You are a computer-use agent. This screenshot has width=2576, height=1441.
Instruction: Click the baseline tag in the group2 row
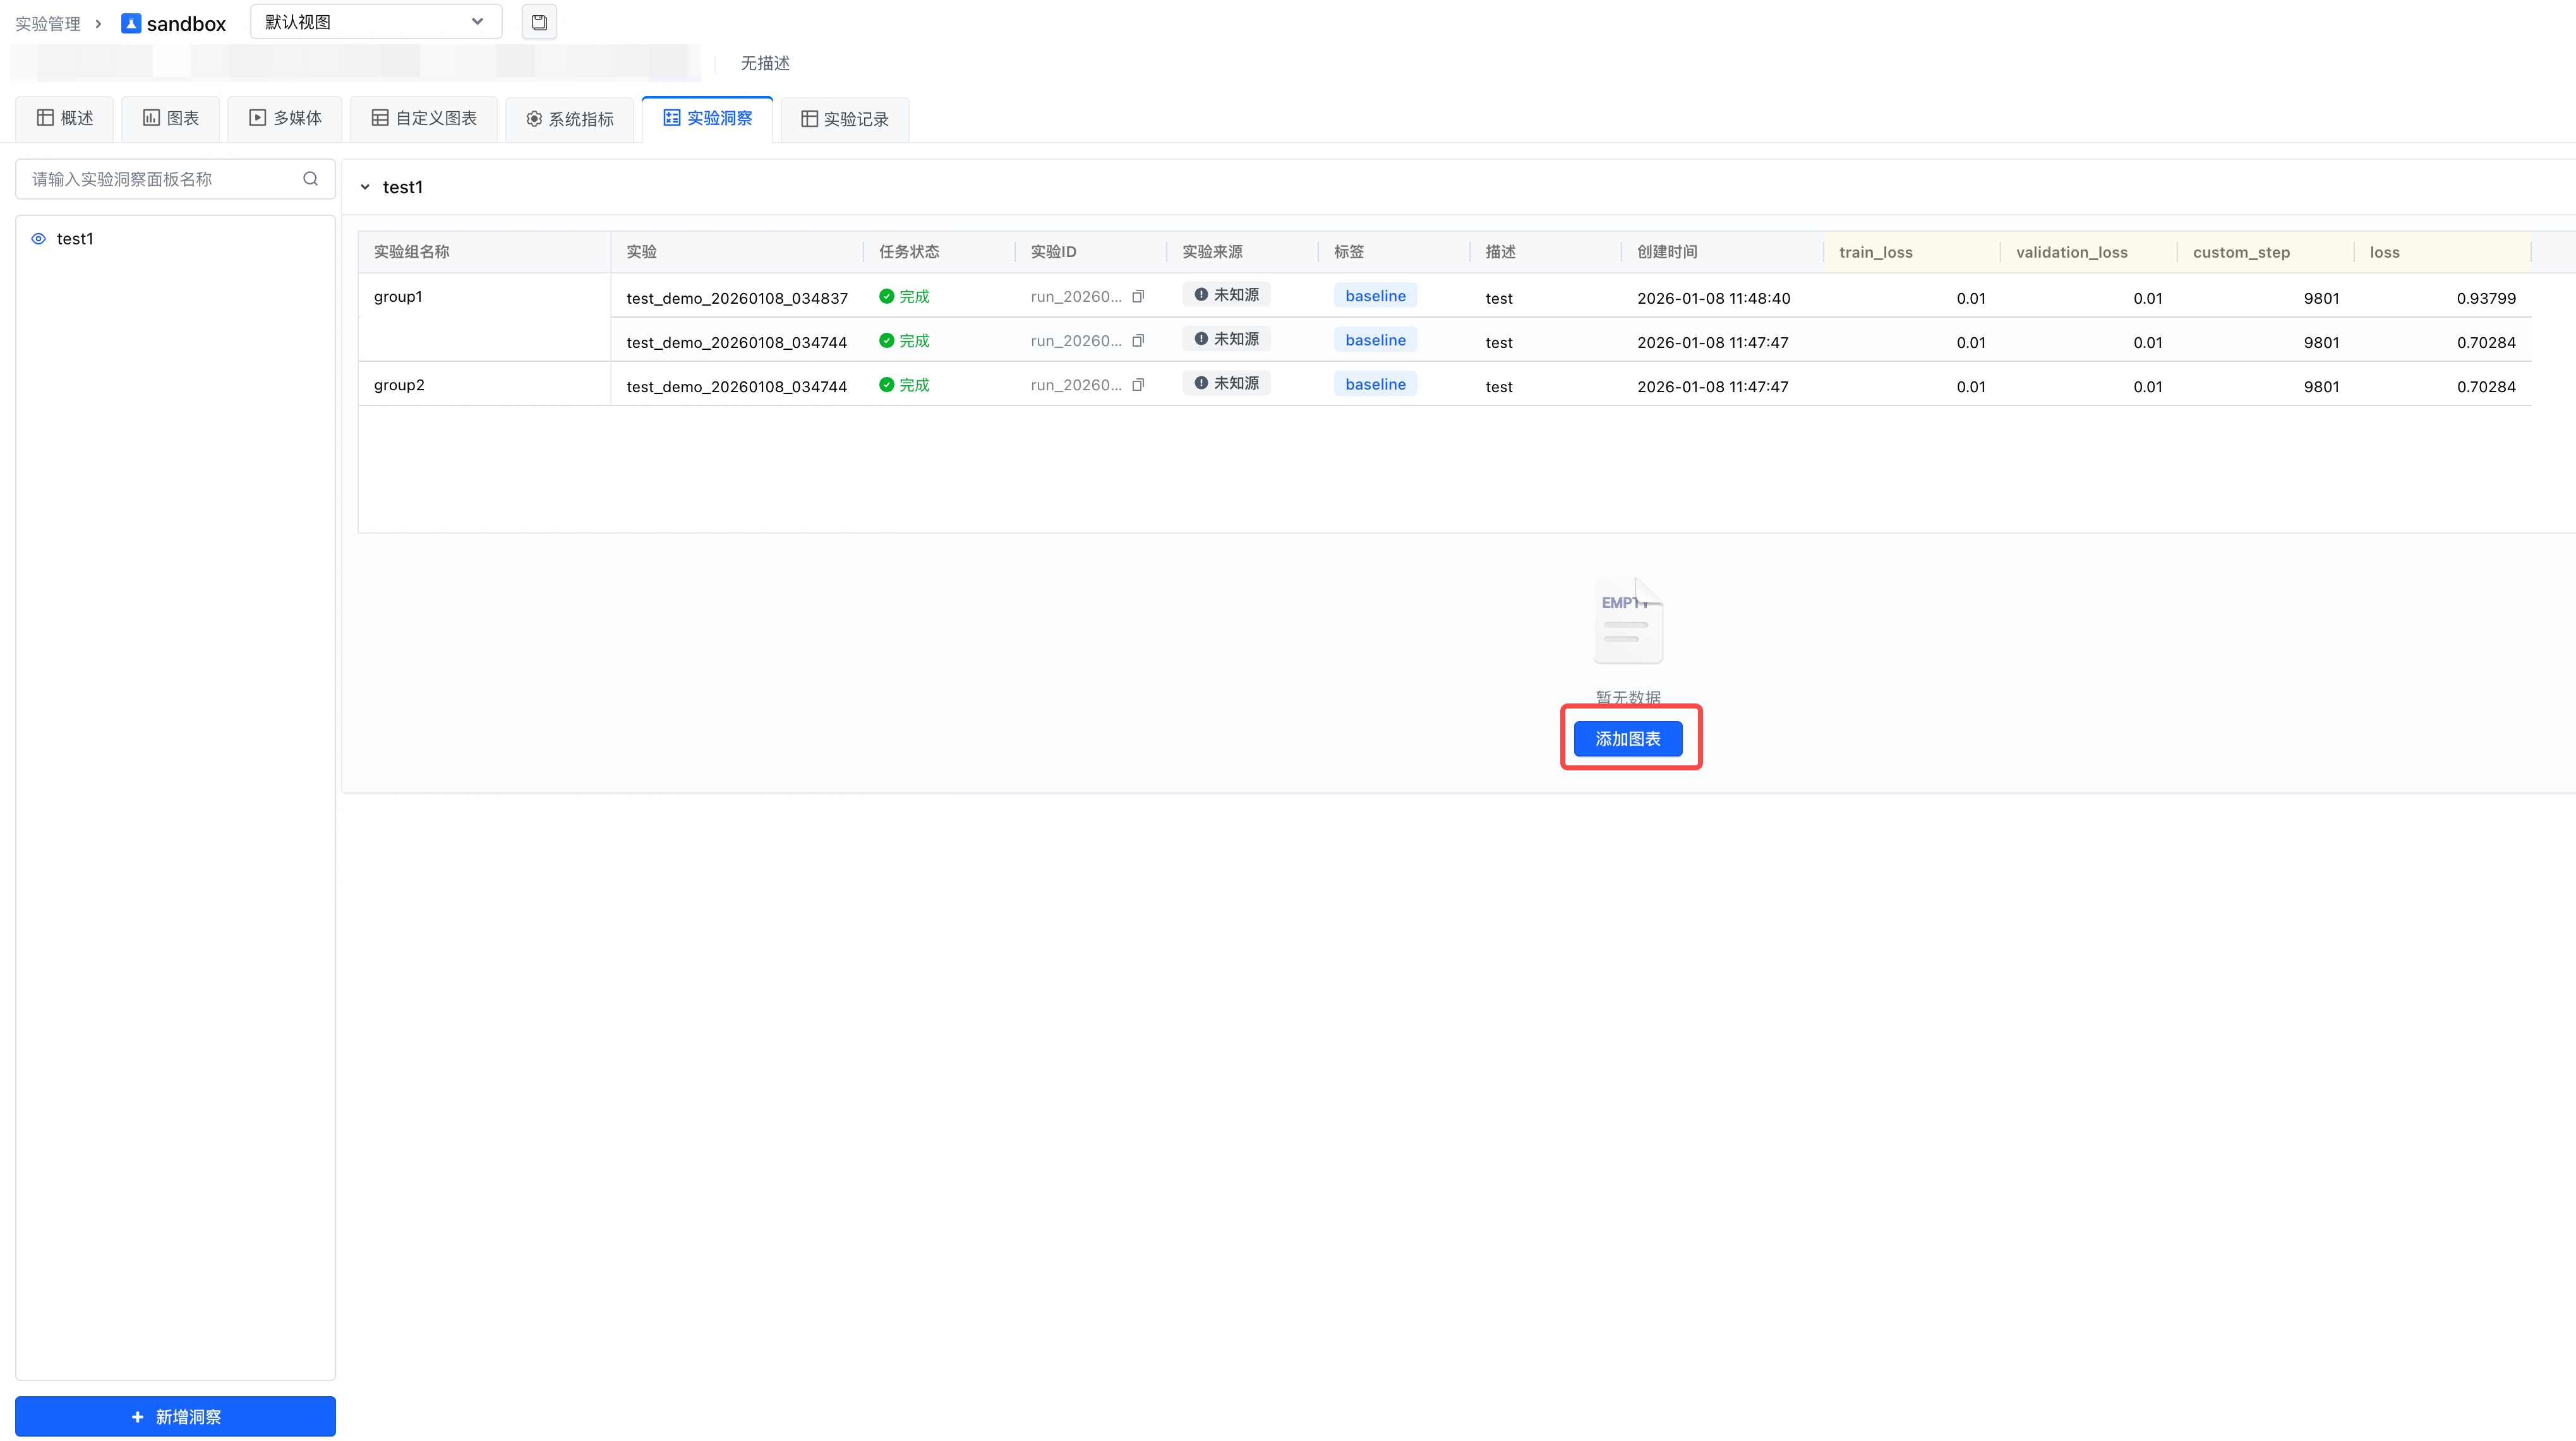(1375, 384)
